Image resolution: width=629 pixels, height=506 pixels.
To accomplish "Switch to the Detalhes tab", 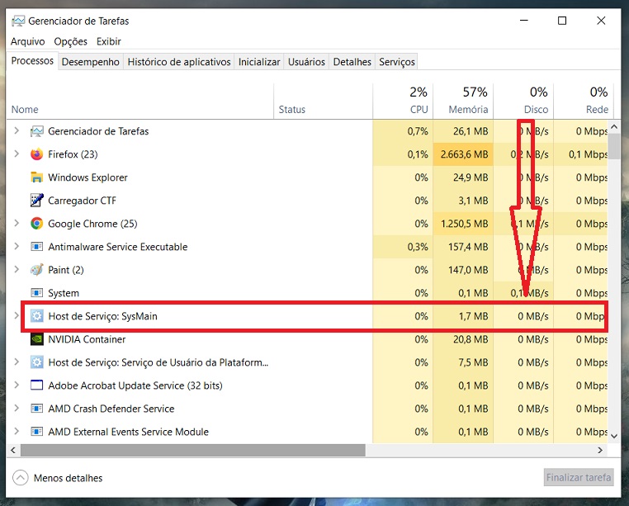I will tap(352, 62).
